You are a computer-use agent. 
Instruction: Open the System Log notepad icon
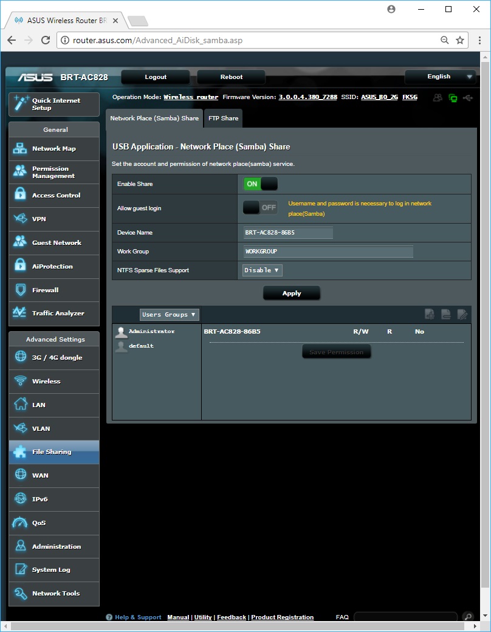(20, 569)
